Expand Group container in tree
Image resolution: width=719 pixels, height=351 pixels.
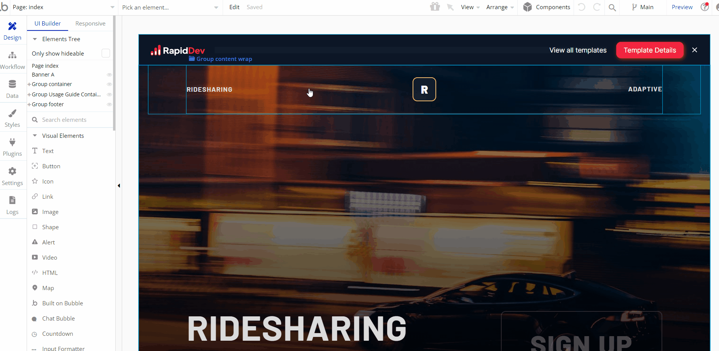pos(29,84)
